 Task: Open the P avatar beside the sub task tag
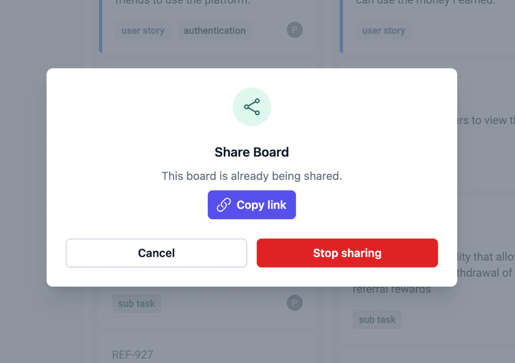tap(295, 303)
